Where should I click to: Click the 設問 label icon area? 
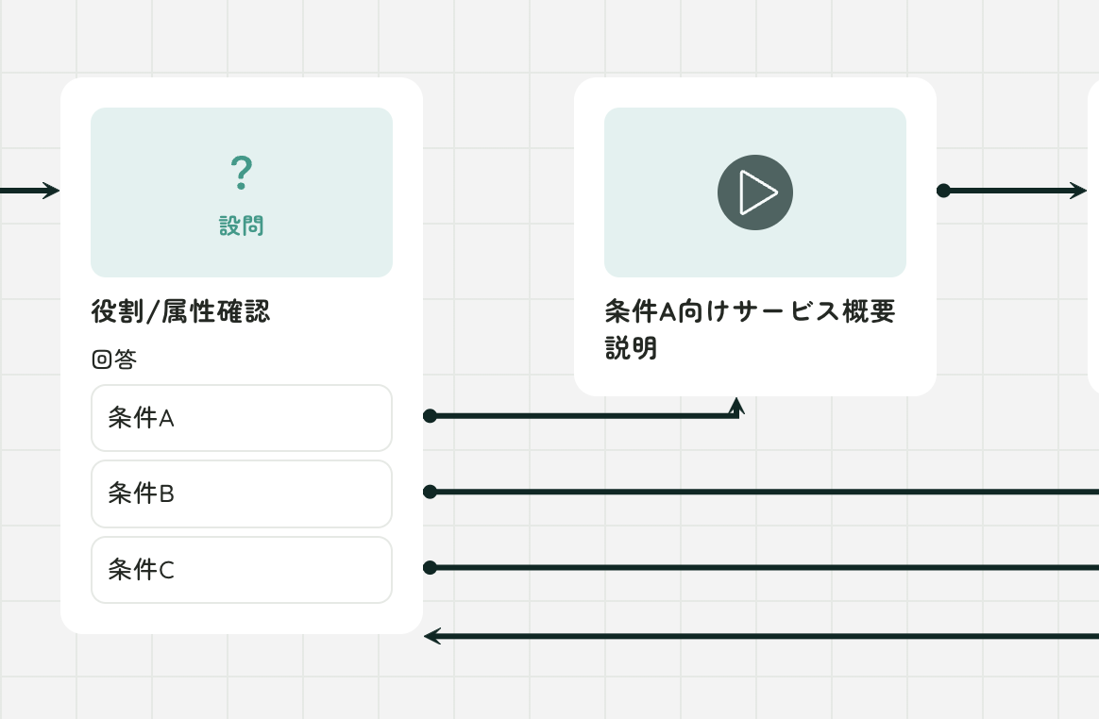tap(242, 226)
